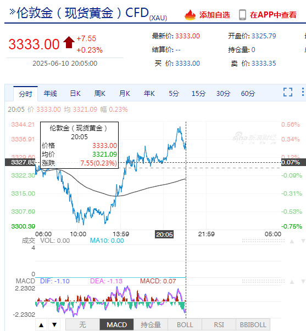Click the up triangle below the chart

point(41,324)
